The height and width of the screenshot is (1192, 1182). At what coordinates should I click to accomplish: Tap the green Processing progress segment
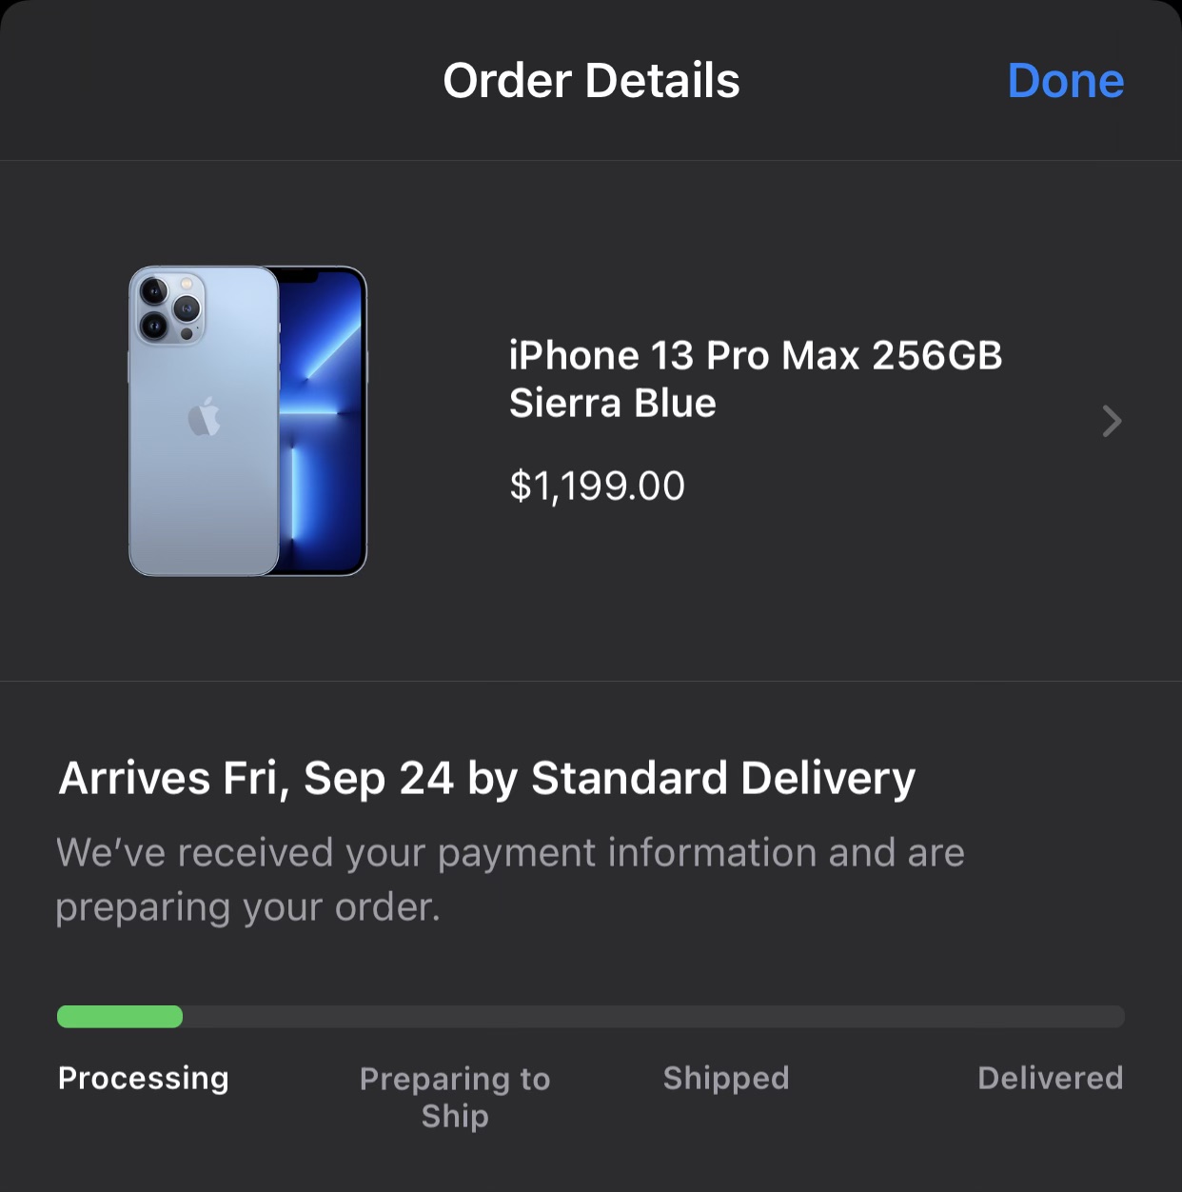click(120, 1017)
